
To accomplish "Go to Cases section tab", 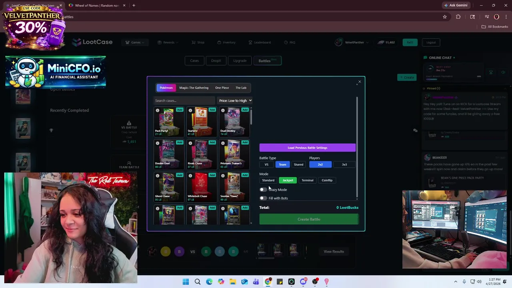I will click(x=194, y=61).
